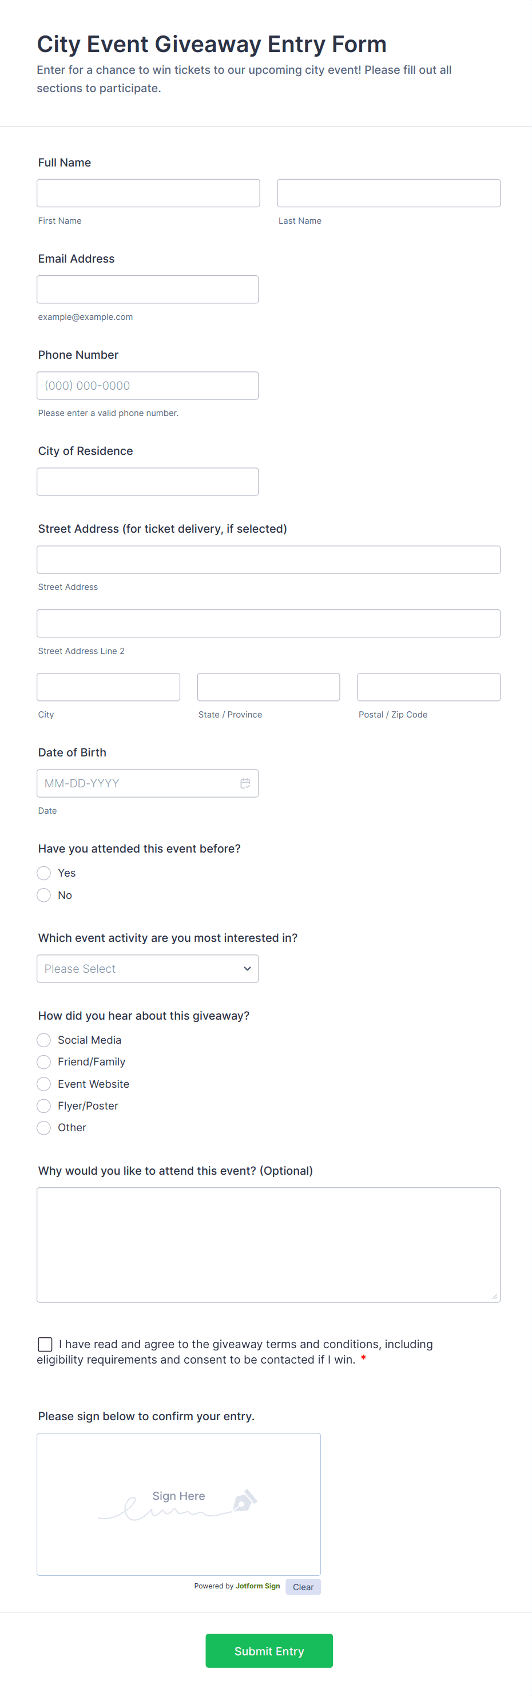This screenshot has height=1696, width=532.
Task: Select No for attended event before
Action: (x=44, y=895)
